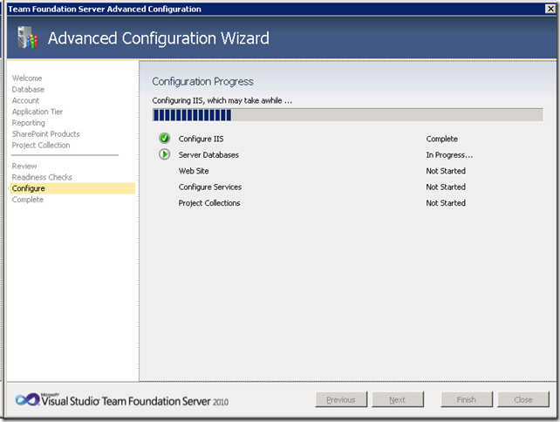Open the Database step in sidebar
560x422 pixels.
coord(28,90)
